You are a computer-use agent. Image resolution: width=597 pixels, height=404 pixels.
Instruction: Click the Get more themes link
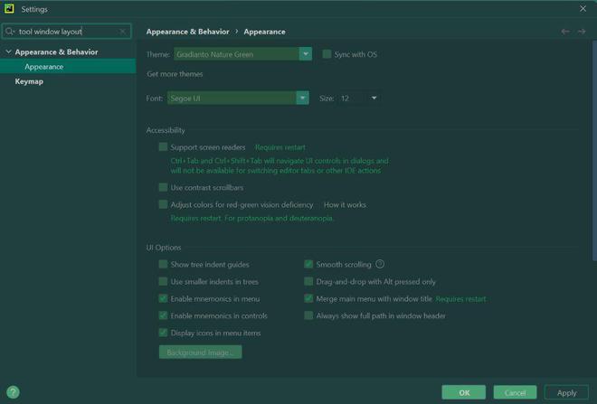point(175,74)
